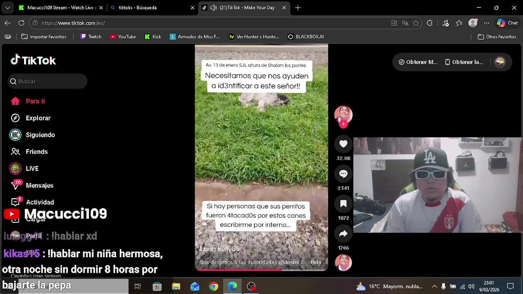This screenshot has width=523, height=294.
Task: Open browser extensions puzzle icon
Action: tap(430, 23)
